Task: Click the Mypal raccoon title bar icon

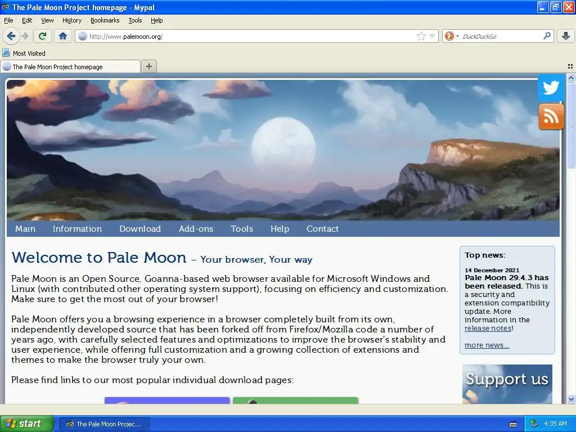Action: coord(6,7)
